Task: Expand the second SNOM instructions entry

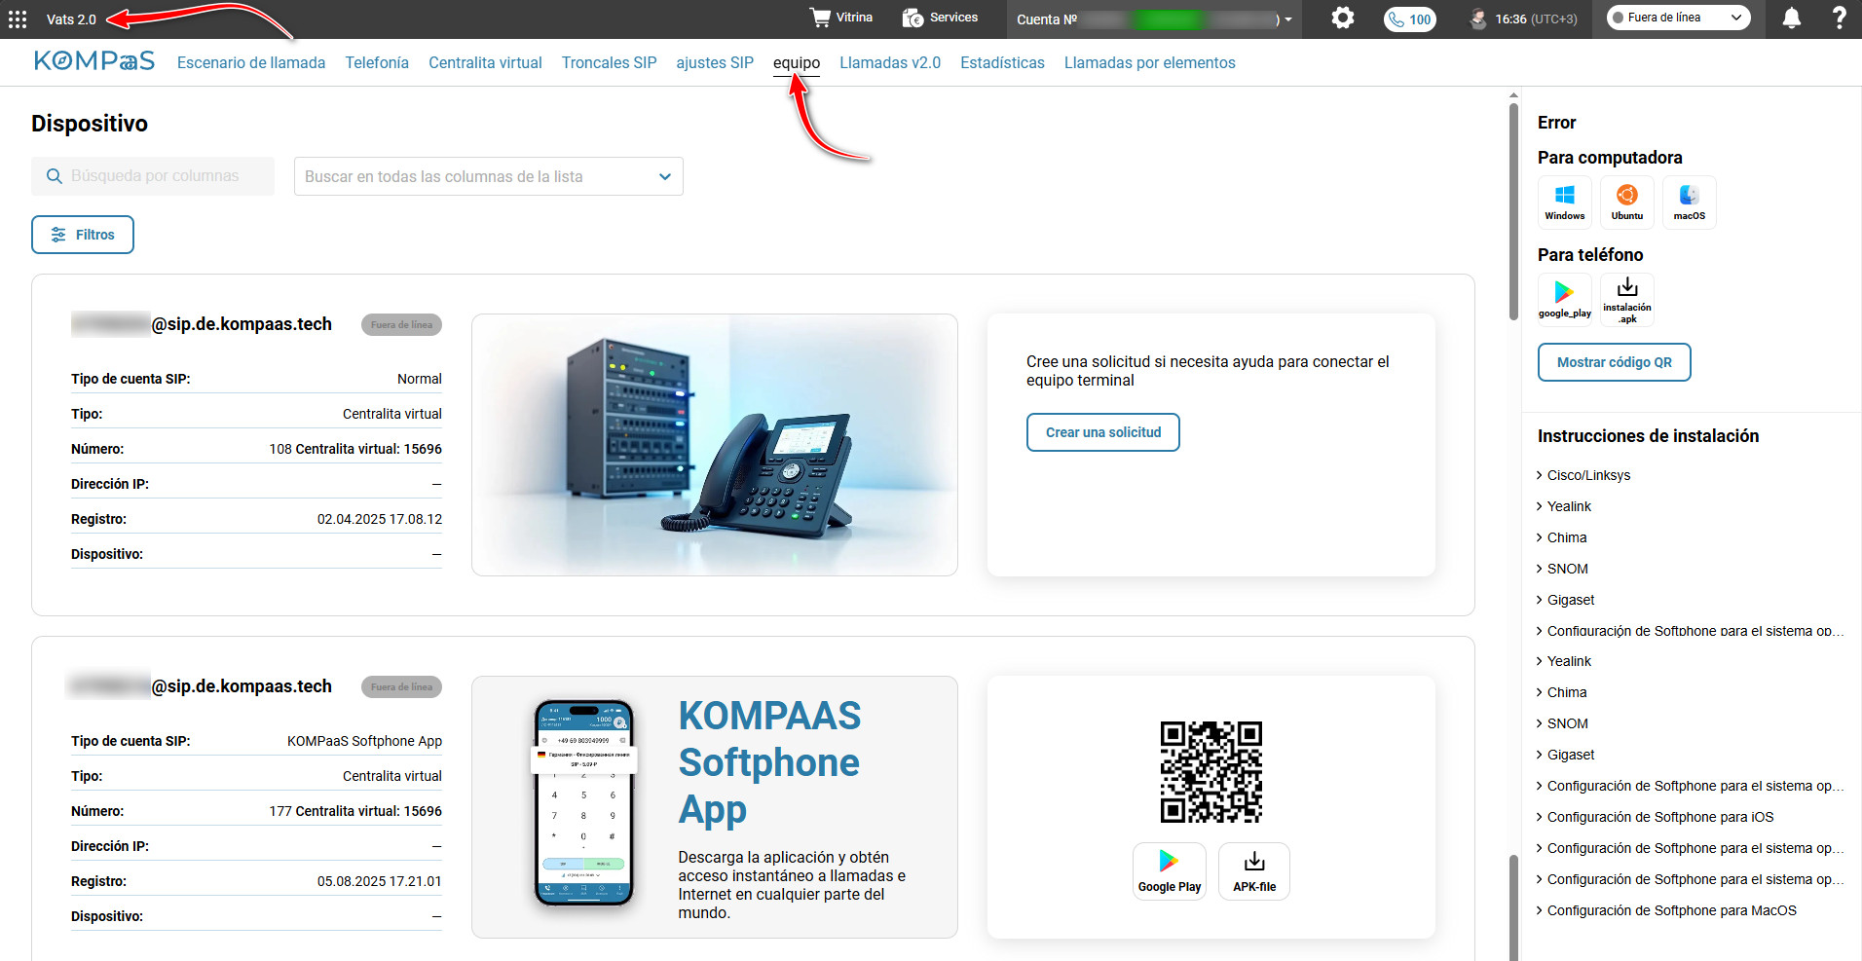Action: pyautogui.click(x=1562, y=723)
